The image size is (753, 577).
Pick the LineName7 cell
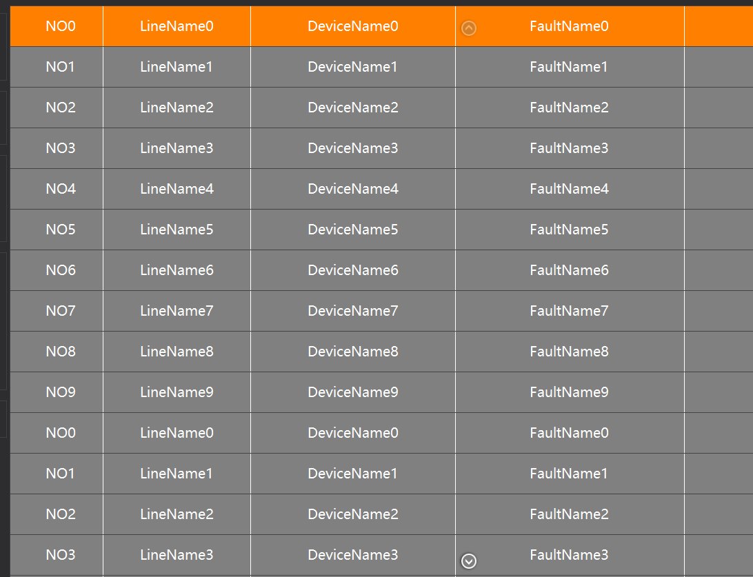point(177,311)
